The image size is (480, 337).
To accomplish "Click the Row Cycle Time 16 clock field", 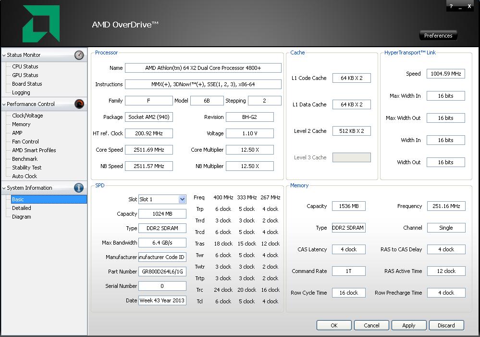I will tap(349, 293).
